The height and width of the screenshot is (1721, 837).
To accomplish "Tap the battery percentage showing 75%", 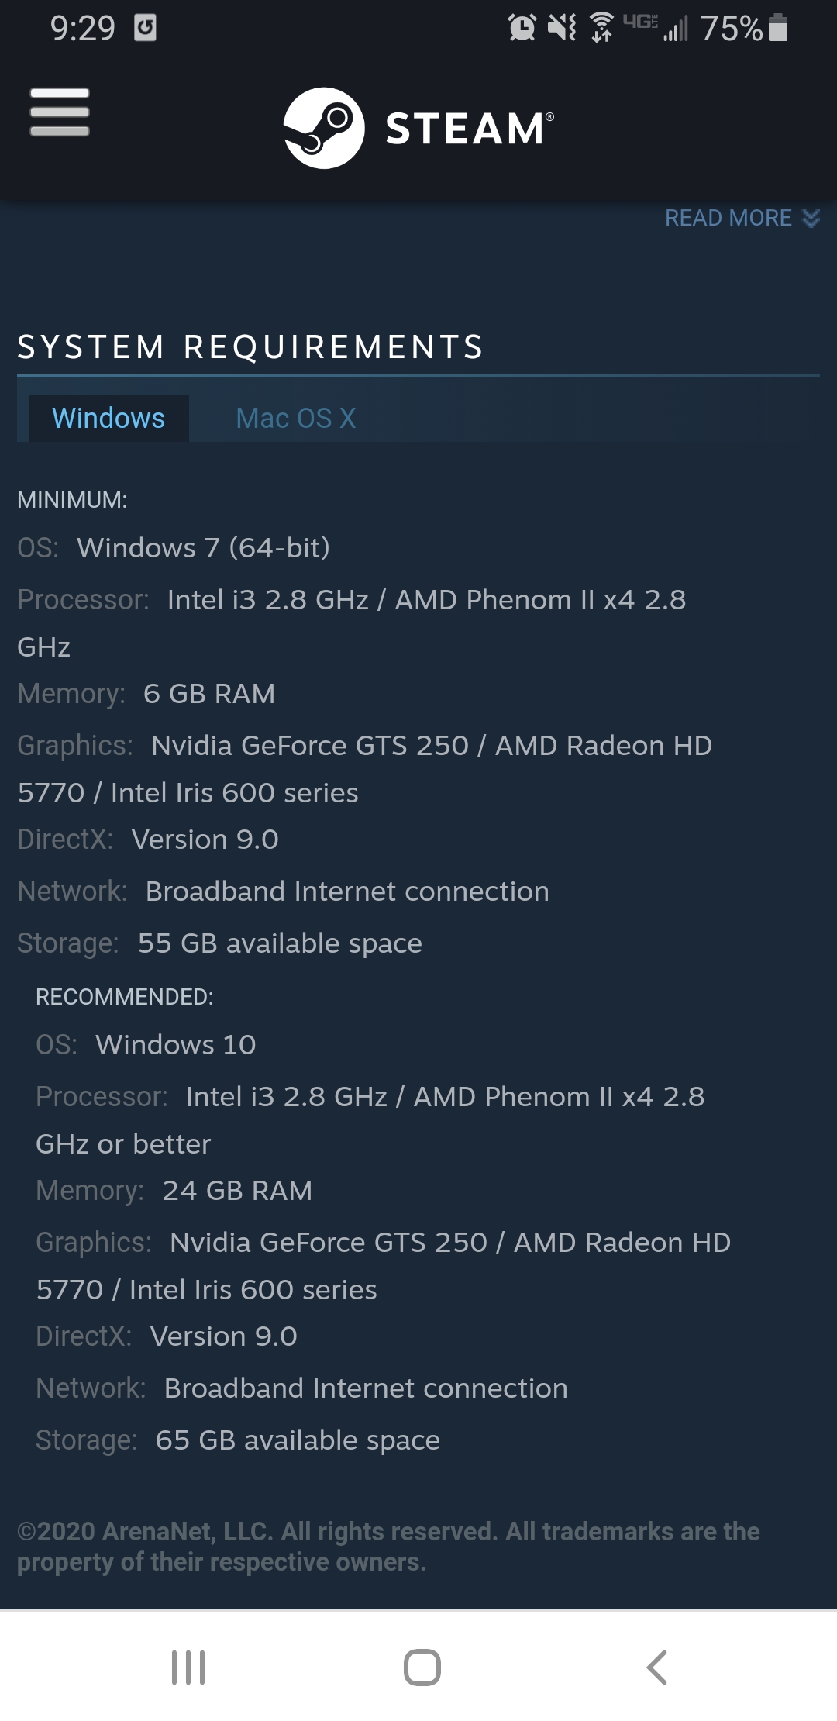I will coord(731,29).
